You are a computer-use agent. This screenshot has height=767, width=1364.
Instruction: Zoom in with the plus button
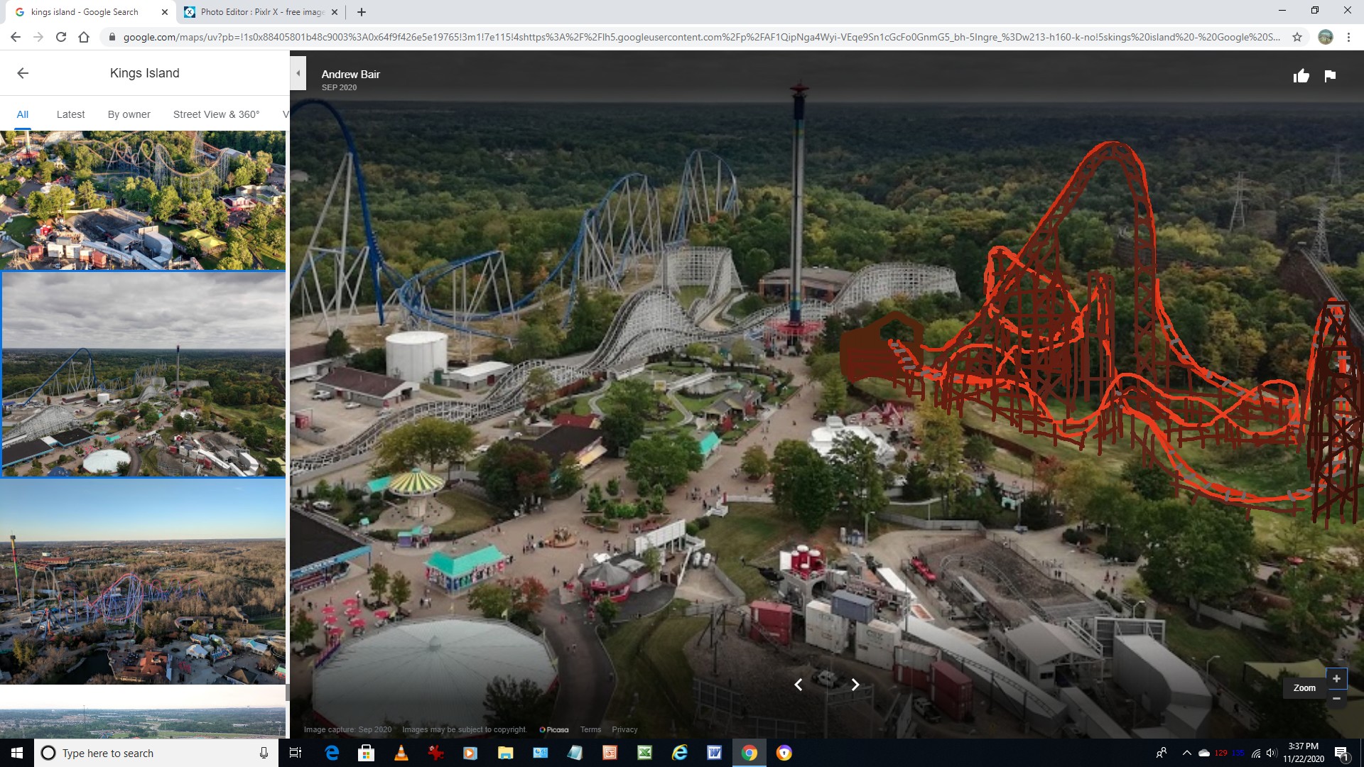click(x=1336, y=678)
